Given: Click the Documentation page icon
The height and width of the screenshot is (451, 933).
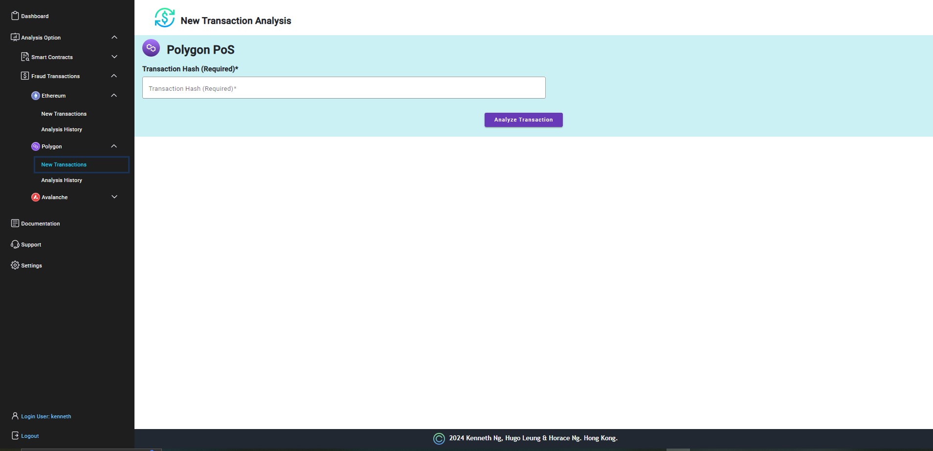Looking at the screenshot, I should (x=15, y=223).
